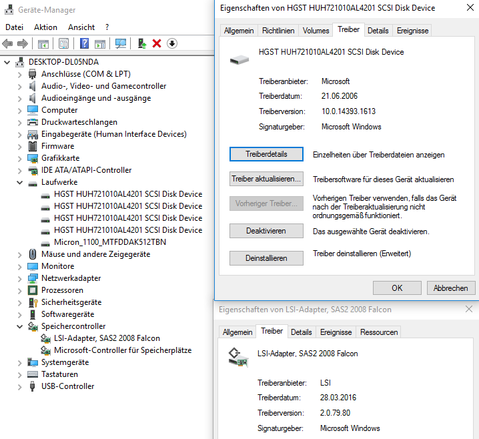Collapse the Speichercontroller node

[x=20, y=326]
